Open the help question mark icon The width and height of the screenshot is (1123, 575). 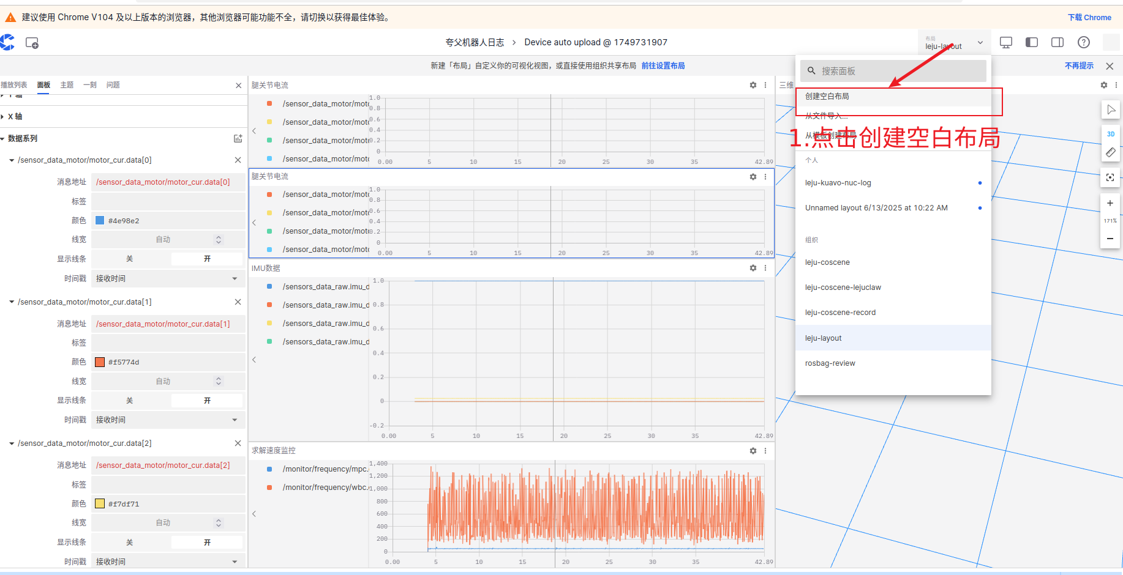tap(1083, 42)
